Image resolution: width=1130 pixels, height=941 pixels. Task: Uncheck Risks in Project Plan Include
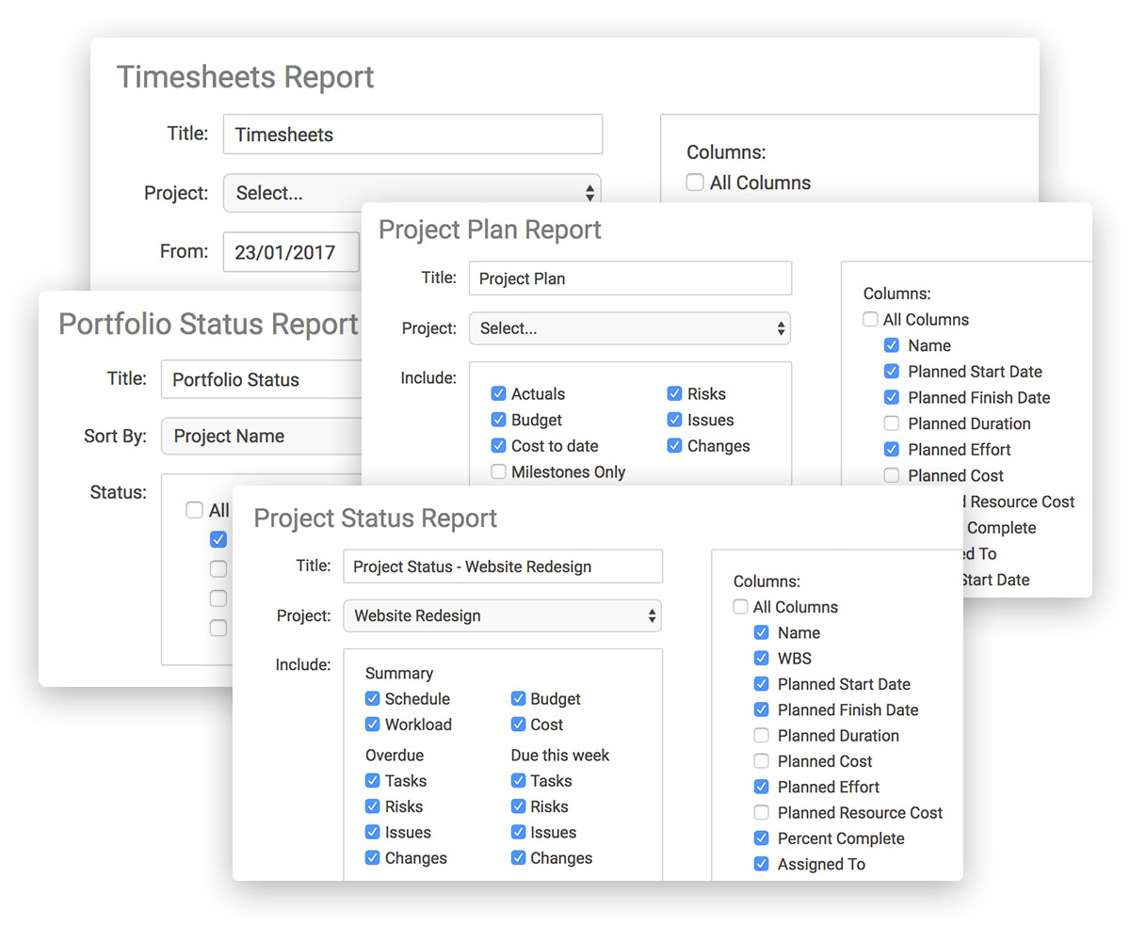pyautogui.click(x=674, y=394)
